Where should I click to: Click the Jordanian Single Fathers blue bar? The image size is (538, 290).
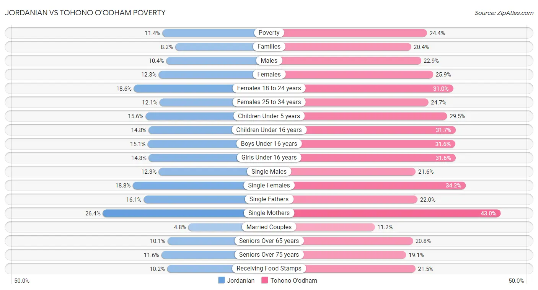[195, 199]
